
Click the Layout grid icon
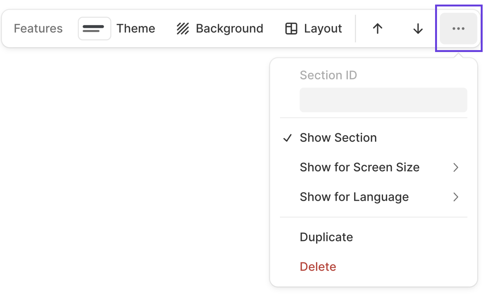point(291,28)
